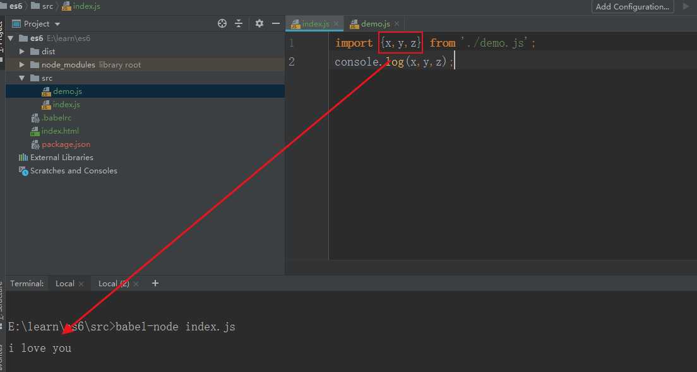Click the Add Configuration button
The height and width of the screenshot is (372, 697).
pos(633,7)
